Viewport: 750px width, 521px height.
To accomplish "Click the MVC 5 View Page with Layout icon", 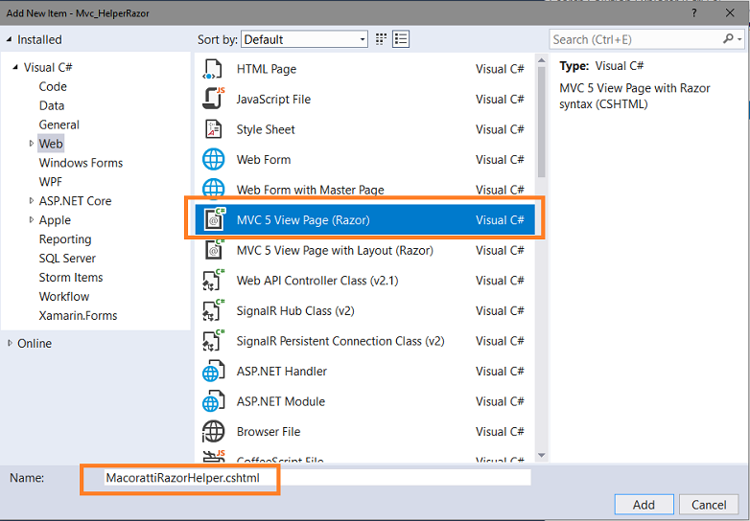I will 214,250.
